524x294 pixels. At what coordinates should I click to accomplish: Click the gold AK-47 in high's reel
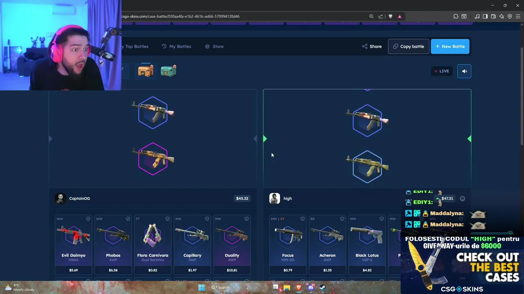click(x=367, y=167)
